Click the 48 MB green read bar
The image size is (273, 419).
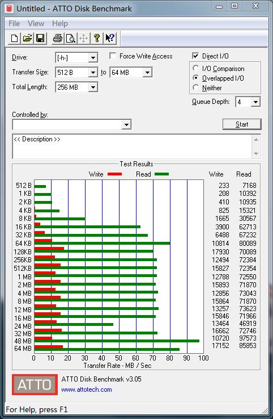(117, 341)
